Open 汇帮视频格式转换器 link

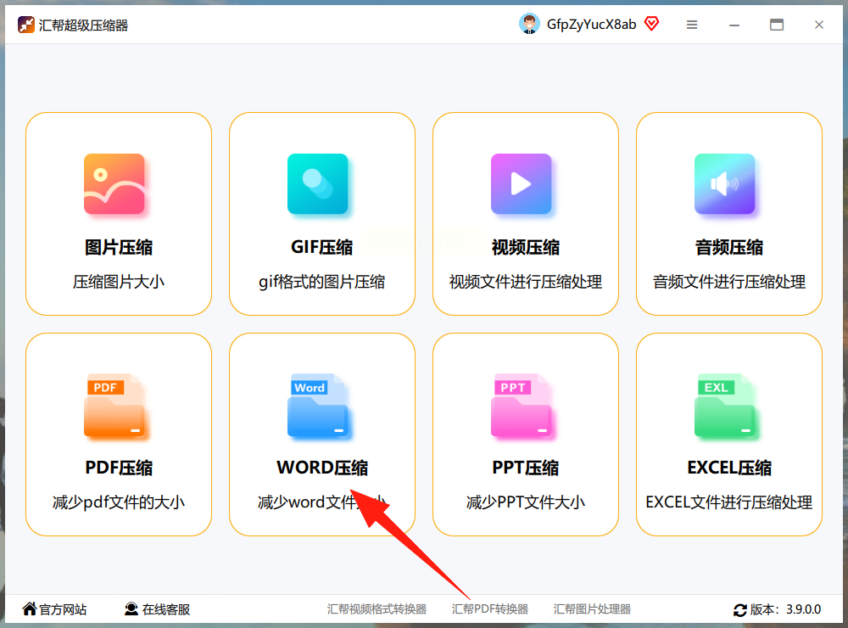pyautogui.click(x=377, y=609)
